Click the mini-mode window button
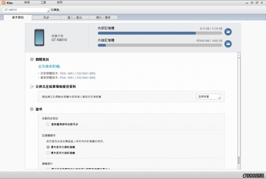266x179 pixels. coord(257,3)
